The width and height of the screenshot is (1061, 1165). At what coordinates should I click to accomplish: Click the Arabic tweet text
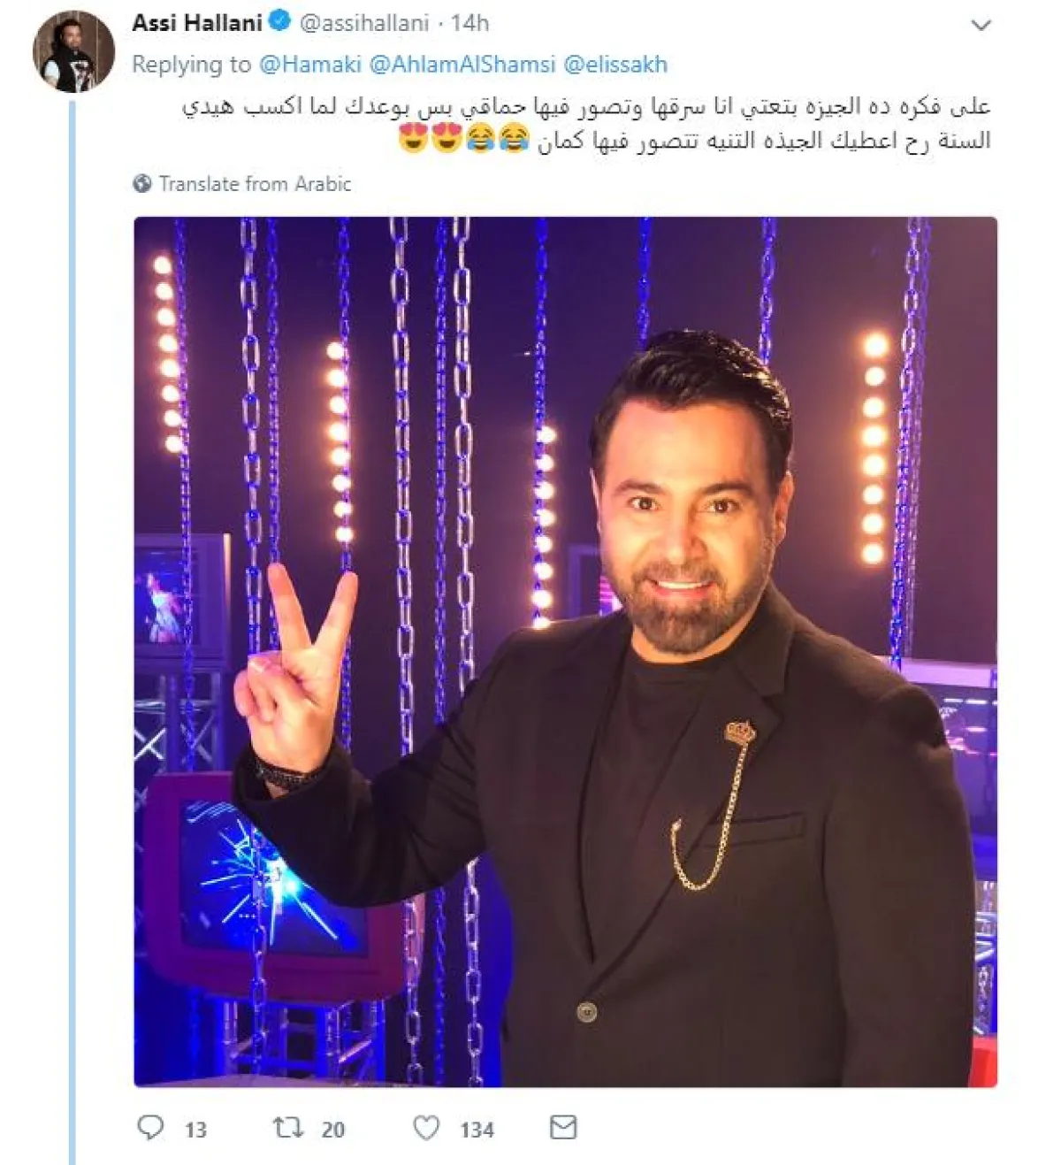pos(586,123)
